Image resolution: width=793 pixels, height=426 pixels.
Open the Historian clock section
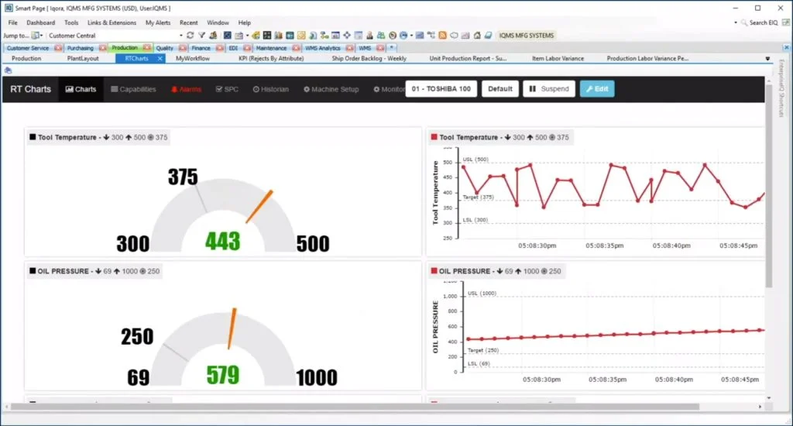[270, 89]
